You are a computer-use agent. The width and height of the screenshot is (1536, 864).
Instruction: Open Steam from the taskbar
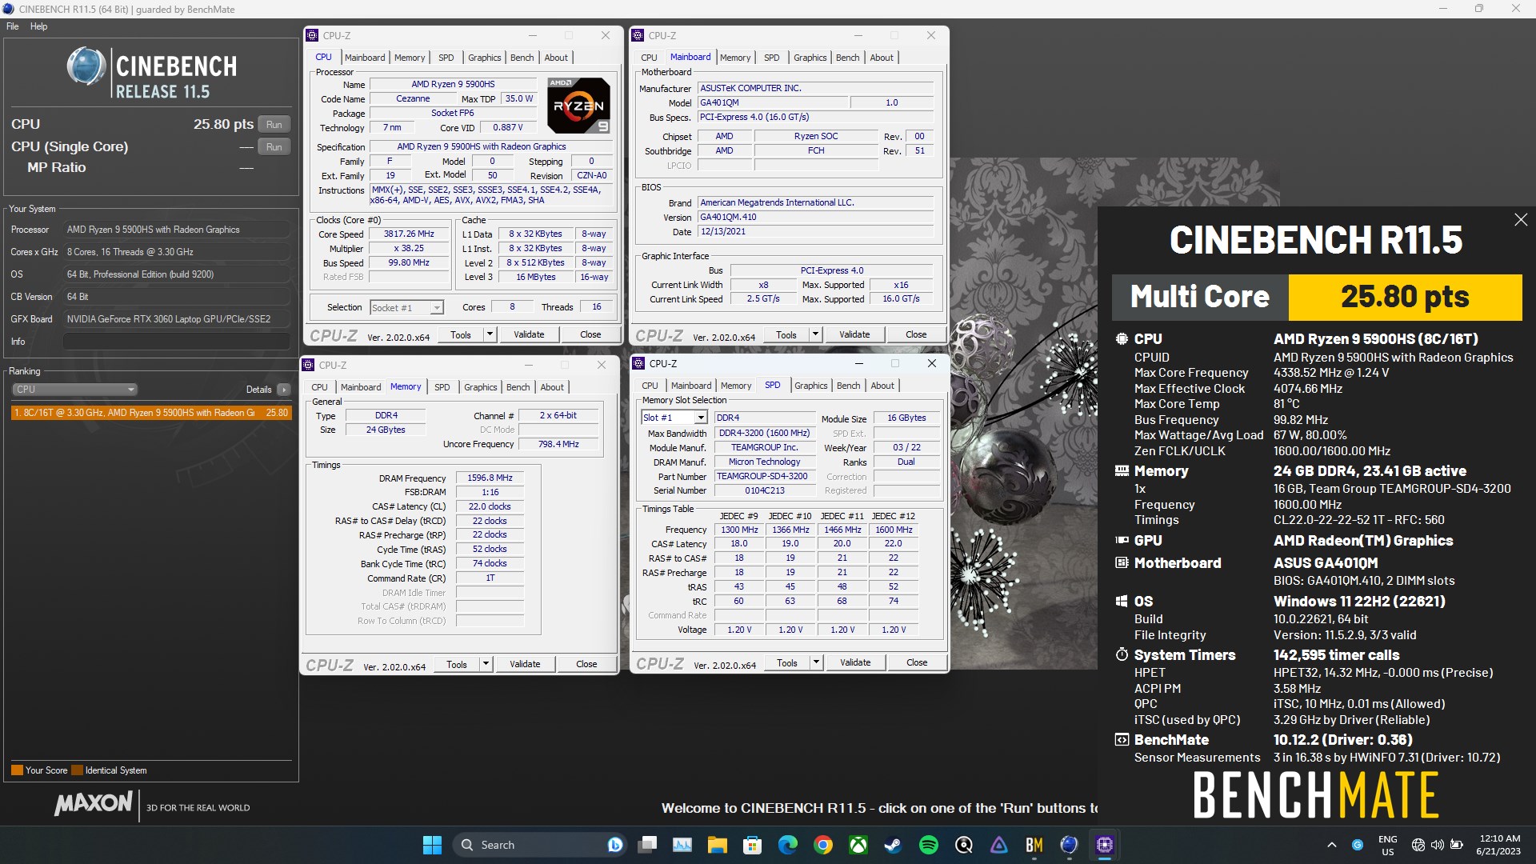(893, 845)
